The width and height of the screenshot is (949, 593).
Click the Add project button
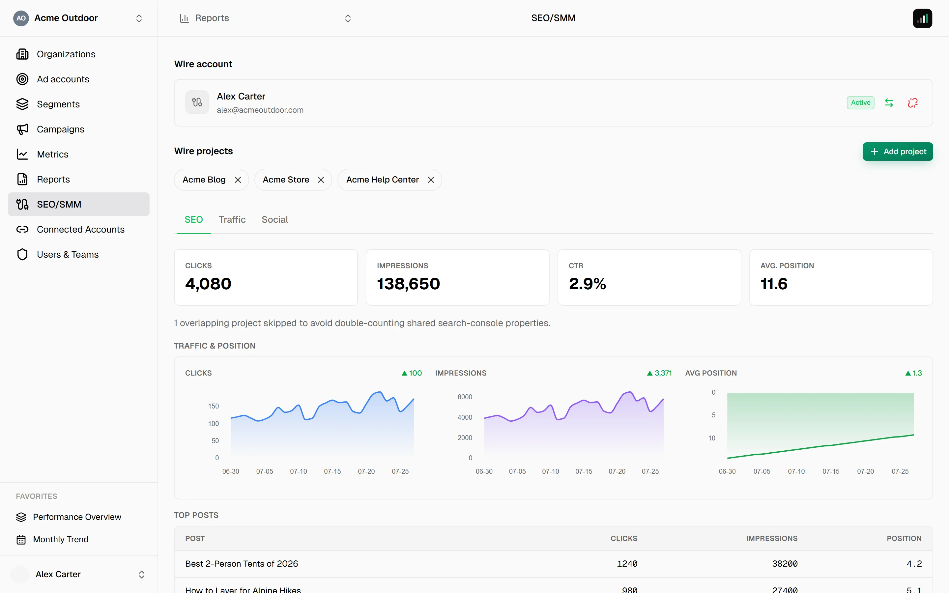[898, 152]
